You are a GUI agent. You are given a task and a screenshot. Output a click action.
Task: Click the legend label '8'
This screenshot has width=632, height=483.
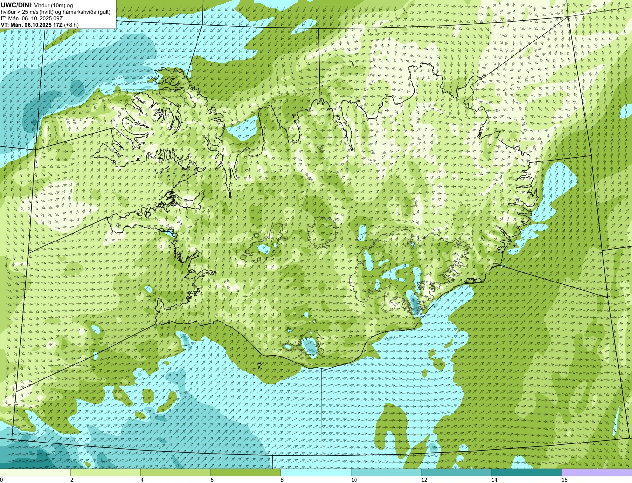coord(282,480)
